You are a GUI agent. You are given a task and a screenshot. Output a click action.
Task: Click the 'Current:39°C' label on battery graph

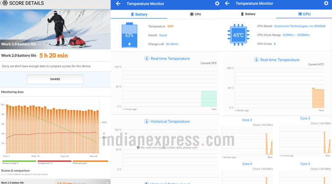click(x=209, y=63)
